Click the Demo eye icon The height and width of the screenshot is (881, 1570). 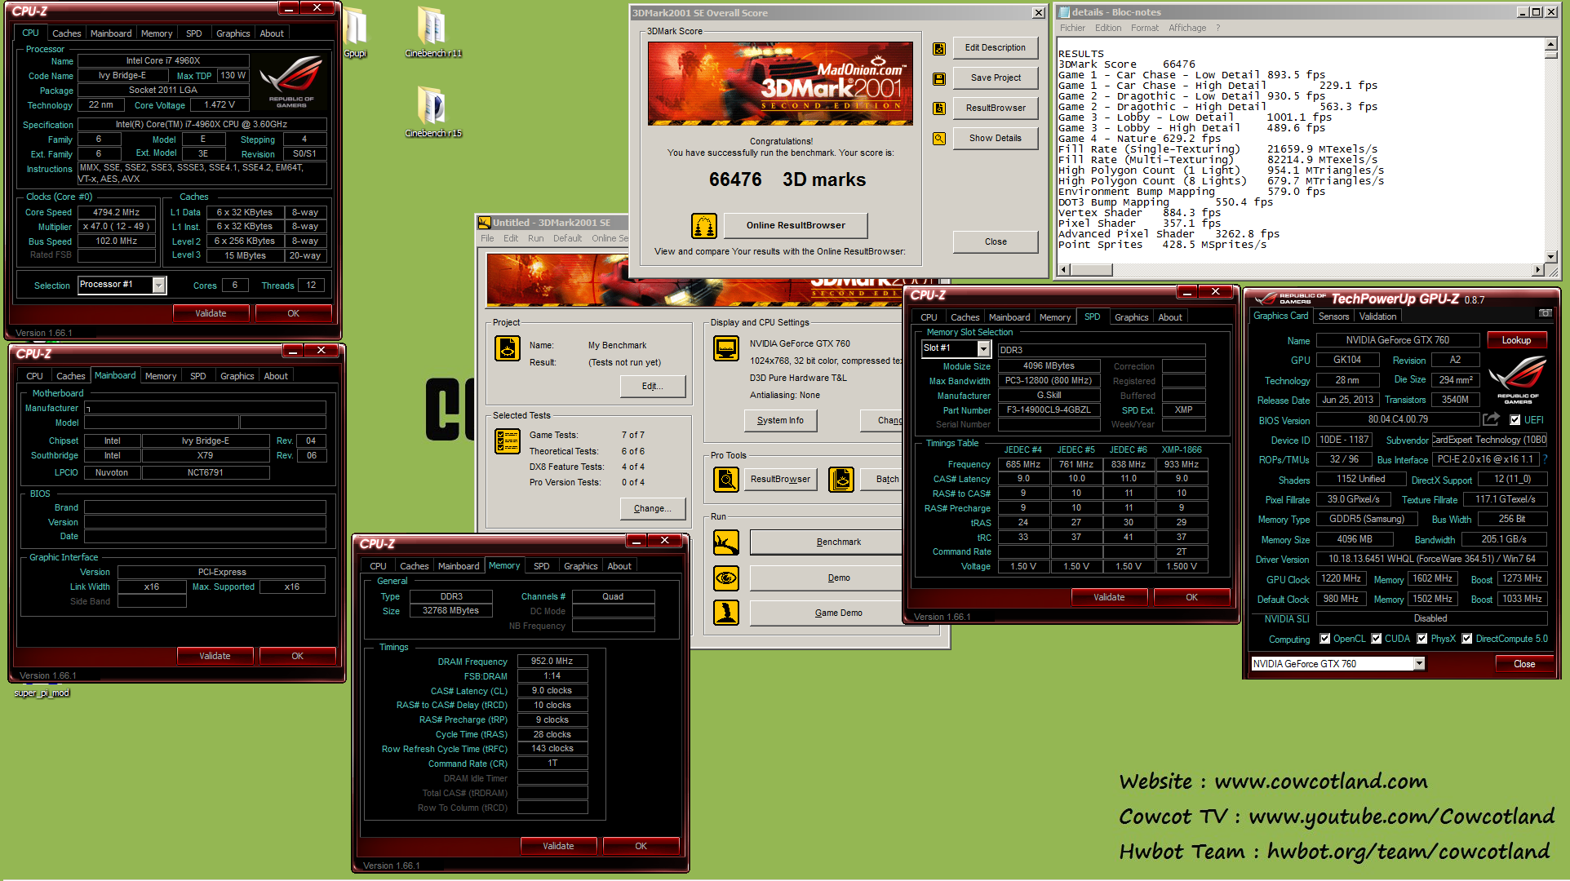725,578
